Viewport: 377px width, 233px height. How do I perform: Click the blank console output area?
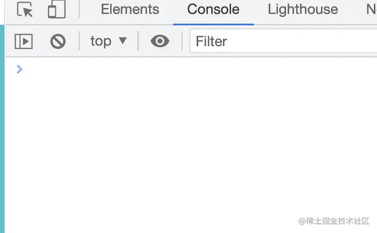point(191,144)
